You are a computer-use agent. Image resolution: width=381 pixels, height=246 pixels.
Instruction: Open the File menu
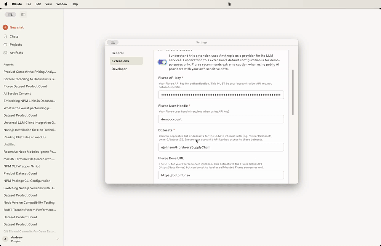pos(29,4)
